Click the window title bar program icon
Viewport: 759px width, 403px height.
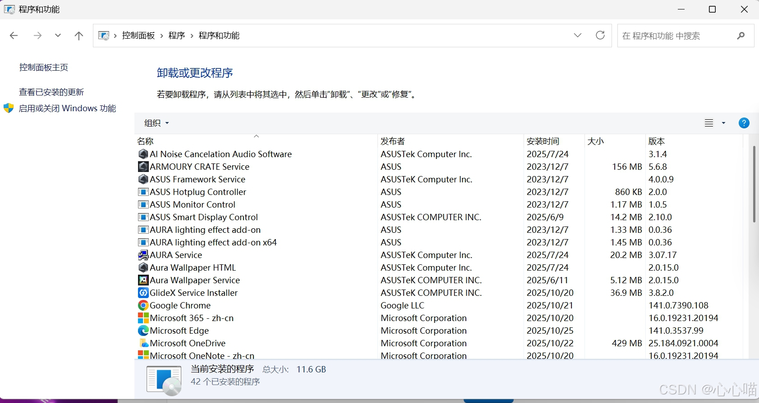9,9
